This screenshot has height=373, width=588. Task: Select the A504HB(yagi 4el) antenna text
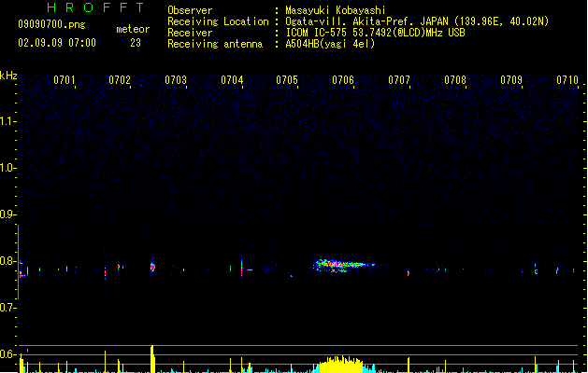pyautogui.click(x=330, y=44)
